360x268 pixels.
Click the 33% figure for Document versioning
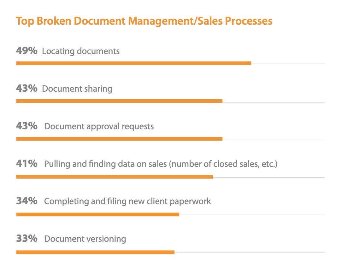[x=27, y=239]
